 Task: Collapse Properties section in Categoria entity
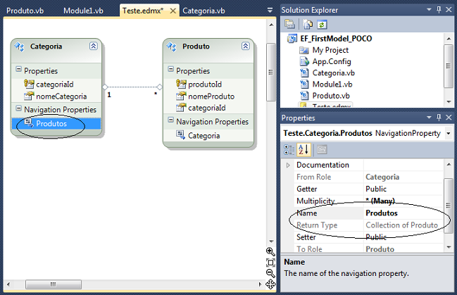click(18, 70)
